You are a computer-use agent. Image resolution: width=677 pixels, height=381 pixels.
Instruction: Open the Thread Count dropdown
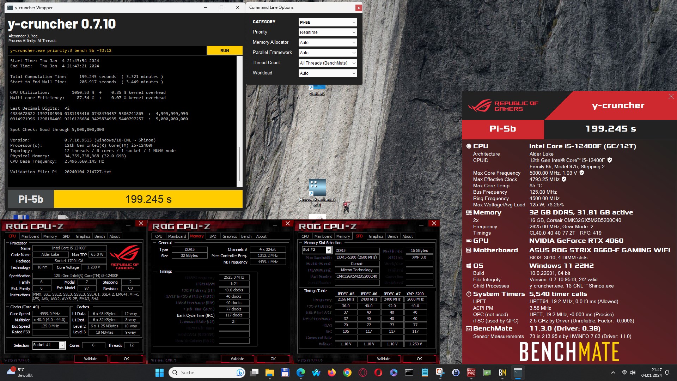pos(328,63)
